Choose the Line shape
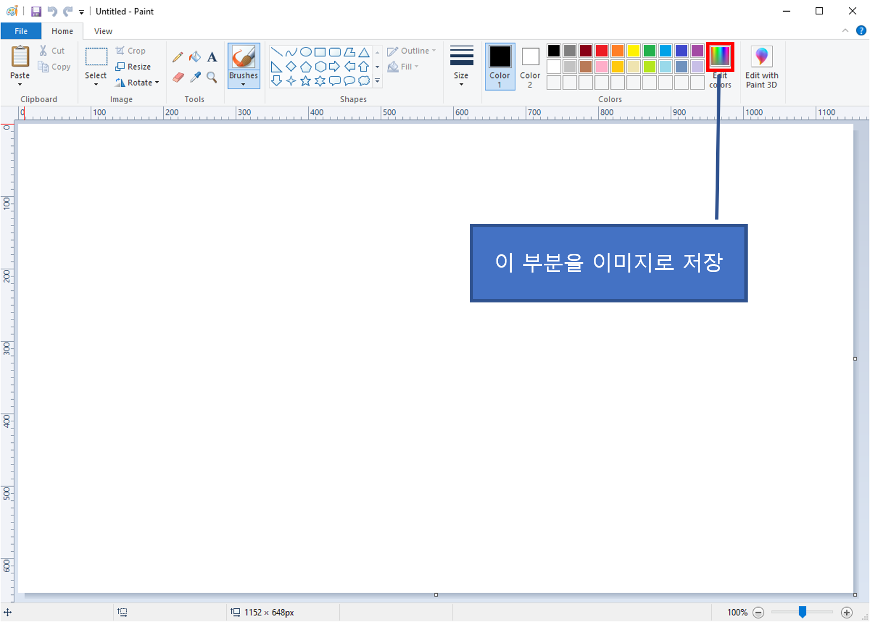This screenshot has height=622, width=870. coord(277,53)
